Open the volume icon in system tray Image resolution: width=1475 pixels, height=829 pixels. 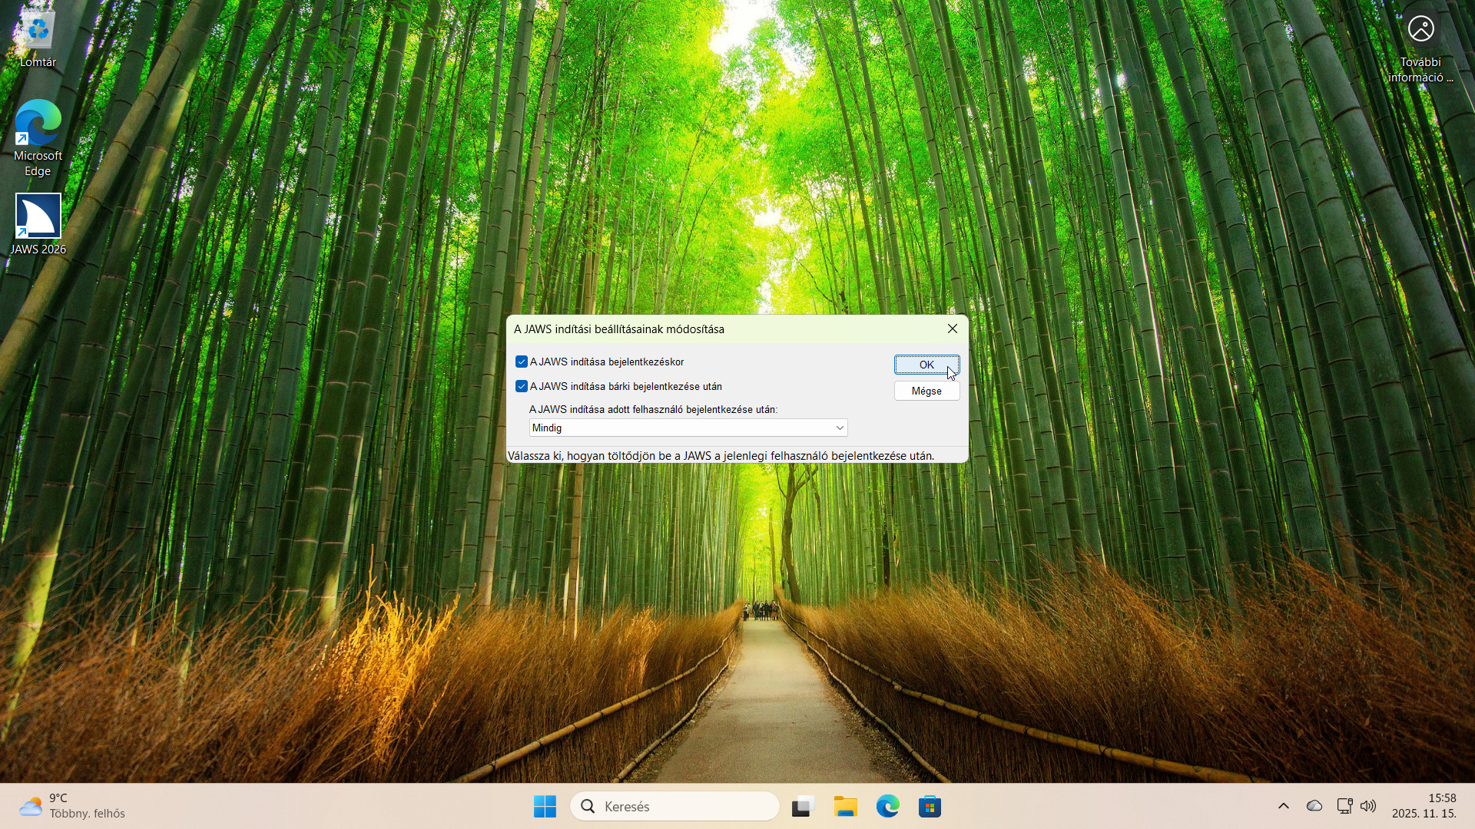coord(1368,806)
